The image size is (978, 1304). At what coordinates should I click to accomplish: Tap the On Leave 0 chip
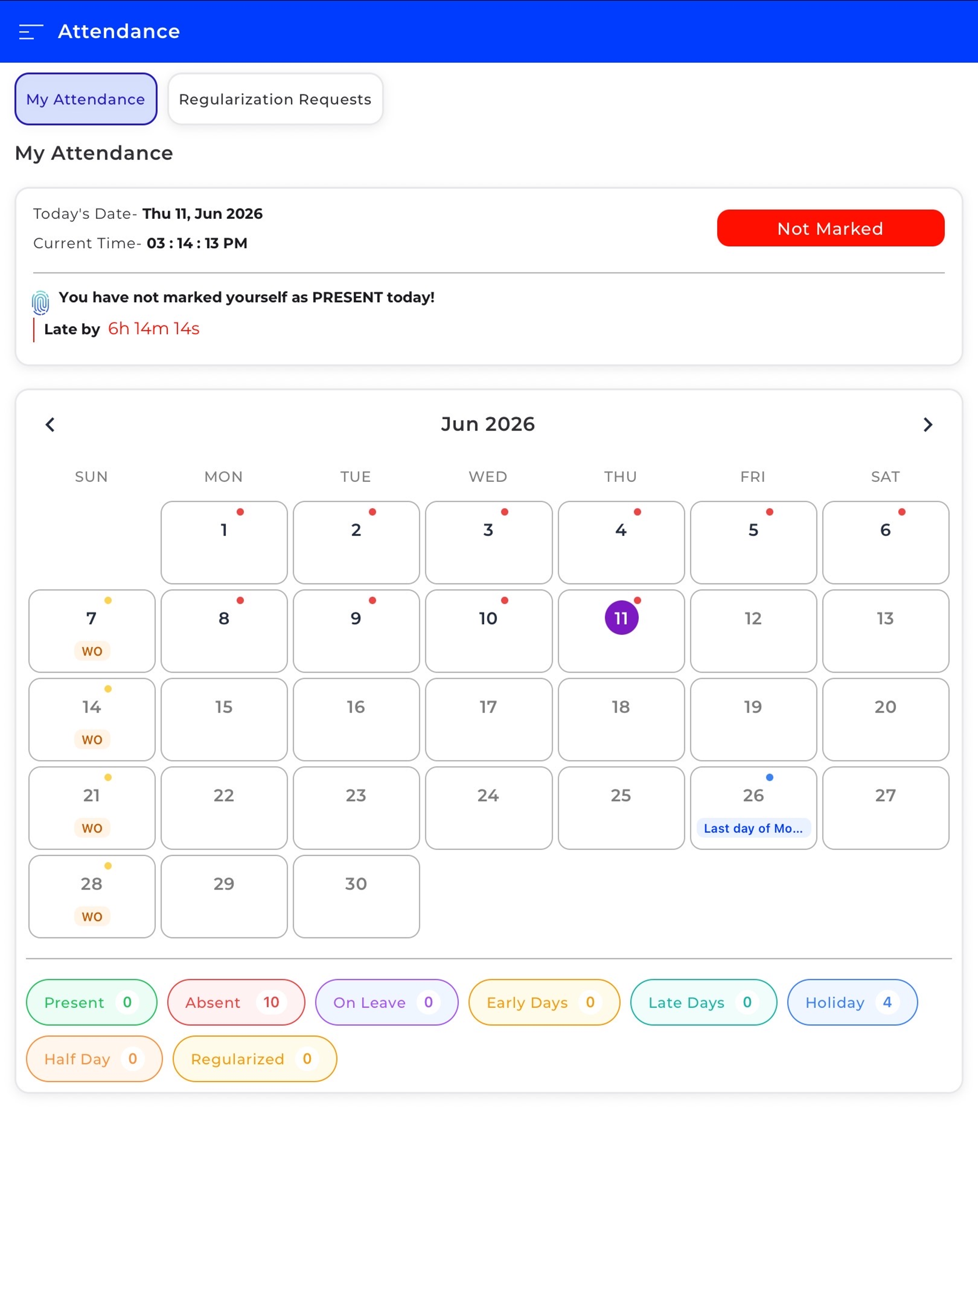pyautogui.click(x=387, y=1002)
